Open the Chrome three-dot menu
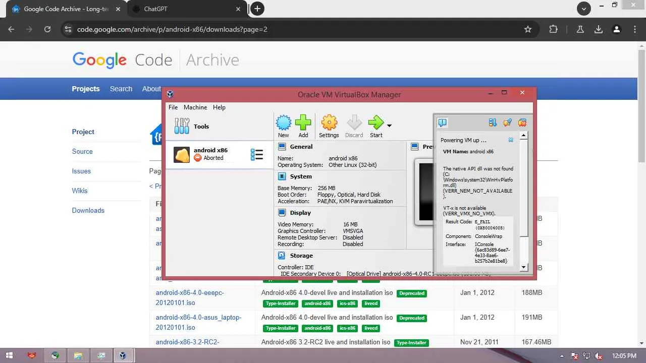Viewport: 646px width, 363px height. 635,29
